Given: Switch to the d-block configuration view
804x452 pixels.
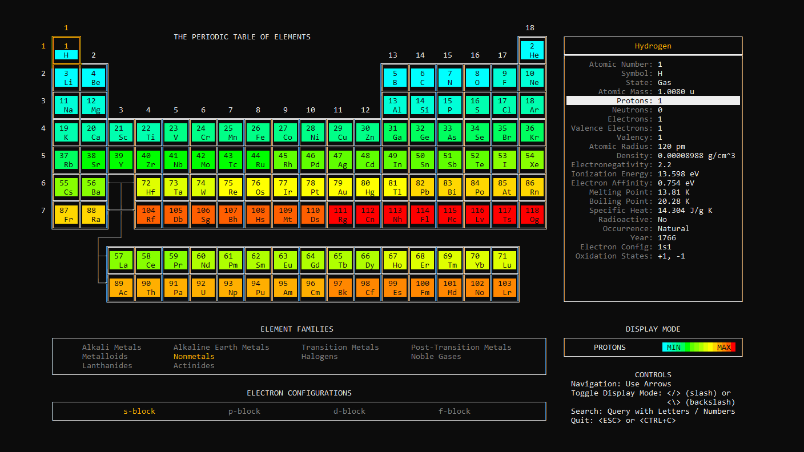Looking at the screenshot, I should pos(349,411).
